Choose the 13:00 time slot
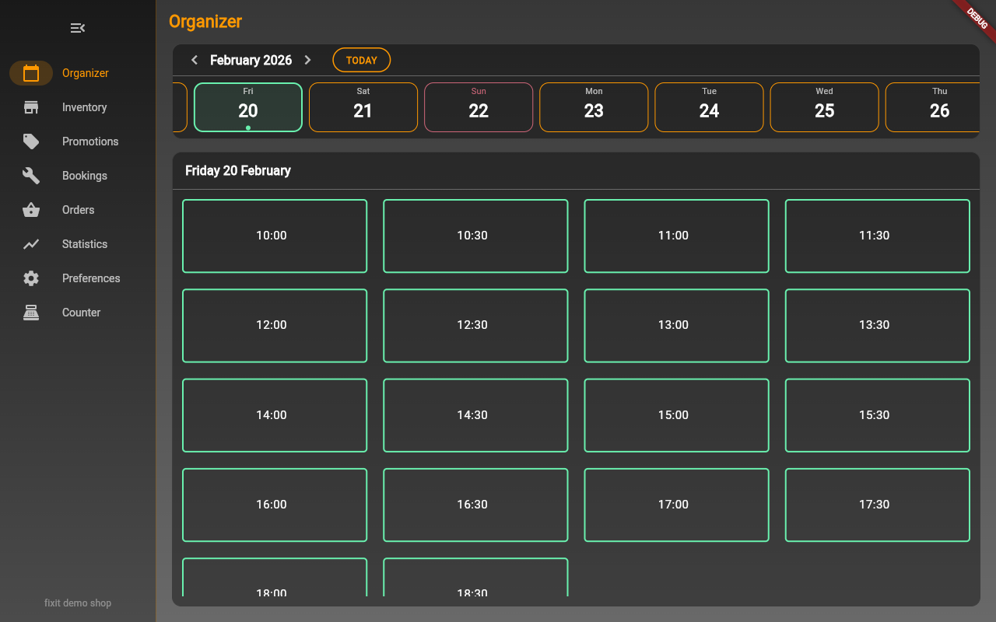Viewport: 996px width, 622px height. tap(676, 326)
